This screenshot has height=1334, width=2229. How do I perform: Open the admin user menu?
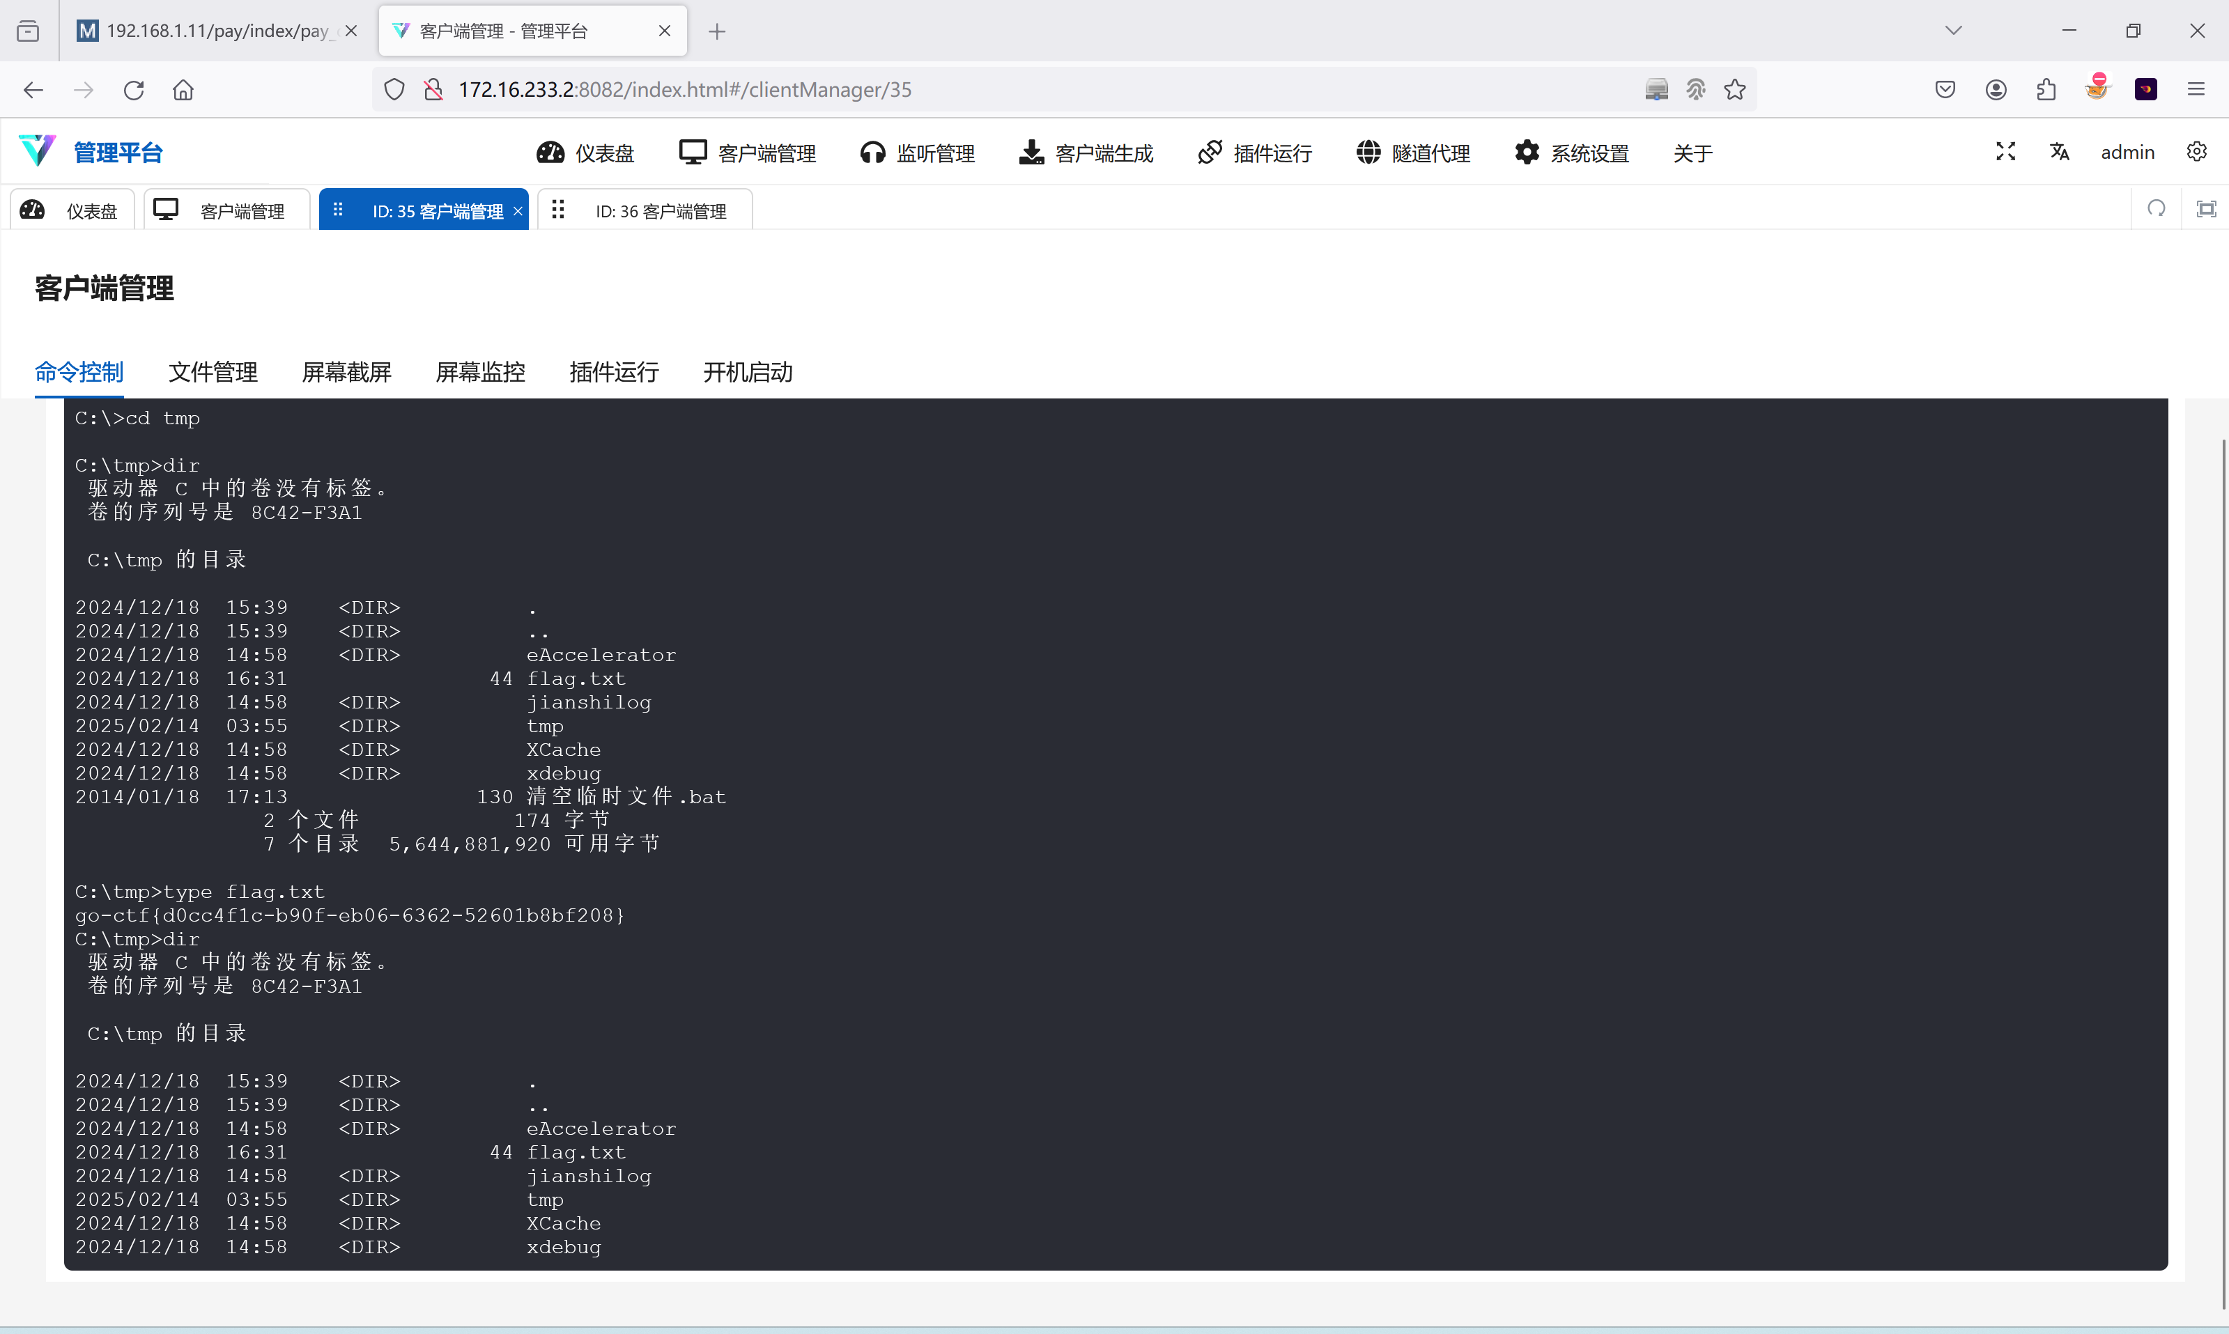click(x=2127, y=153)
